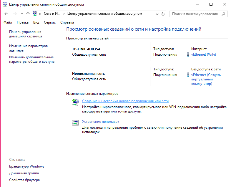Select the TP-LINK_4D0354 network name
The image size is (231, 187).
click(86, 49)
